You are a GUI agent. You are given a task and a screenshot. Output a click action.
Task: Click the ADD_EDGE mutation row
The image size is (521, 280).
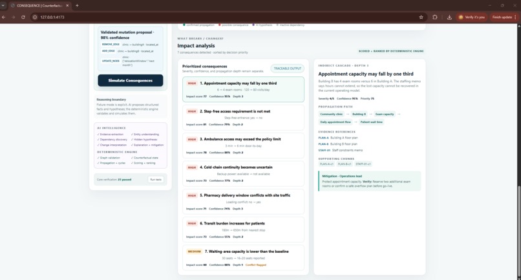pos(128,51)
